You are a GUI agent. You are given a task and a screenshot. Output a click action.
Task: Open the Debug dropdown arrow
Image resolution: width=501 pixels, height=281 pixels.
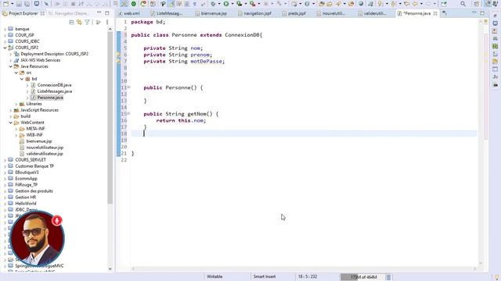point(219,4)
